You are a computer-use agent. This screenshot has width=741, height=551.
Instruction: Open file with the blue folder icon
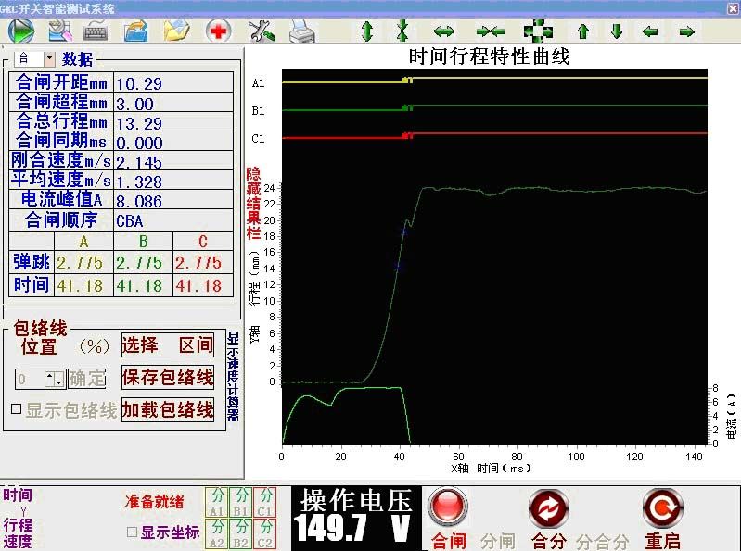(x=136, y=31)
